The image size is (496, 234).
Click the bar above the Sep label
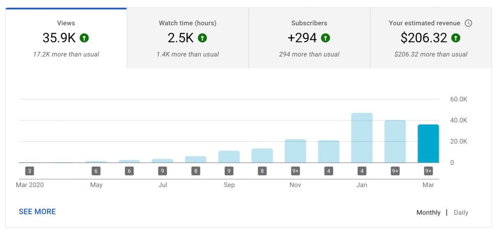(x=229, y=157)
